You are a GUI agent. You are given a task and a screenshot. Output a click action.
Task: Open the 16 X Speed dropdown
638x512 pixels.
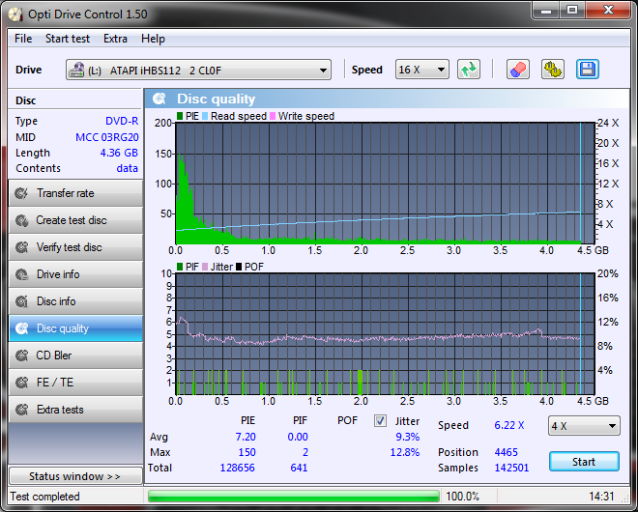tap(421, 70)
